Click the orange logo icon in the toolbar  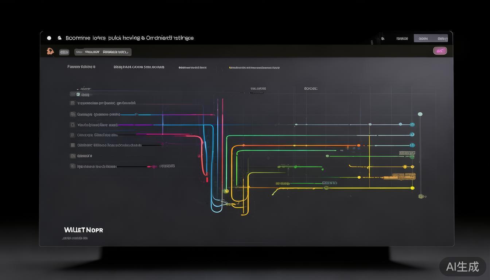(x=50, y=51)
